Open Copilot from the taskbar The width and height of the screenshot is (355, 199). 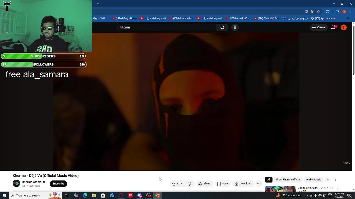(76, 195)
